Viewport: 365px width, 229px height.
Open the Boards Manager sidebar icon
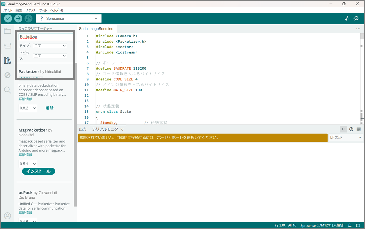tap(7, 46)
